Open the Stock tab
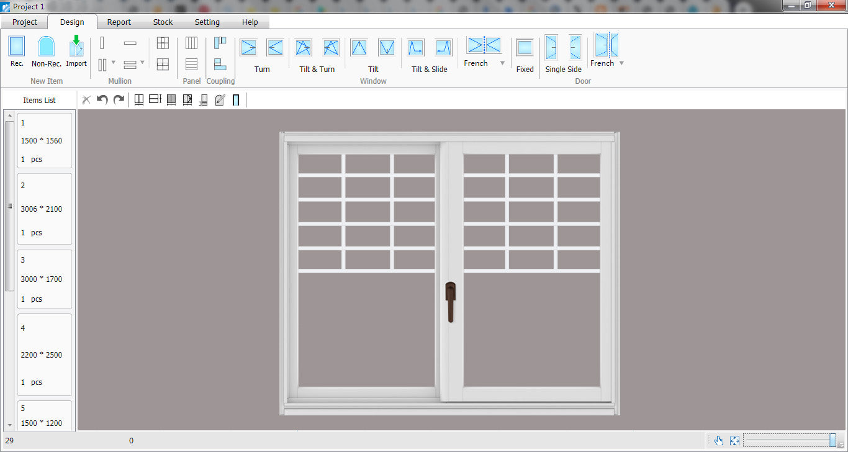The image size is (848, 452). click(x=163, y=22)
